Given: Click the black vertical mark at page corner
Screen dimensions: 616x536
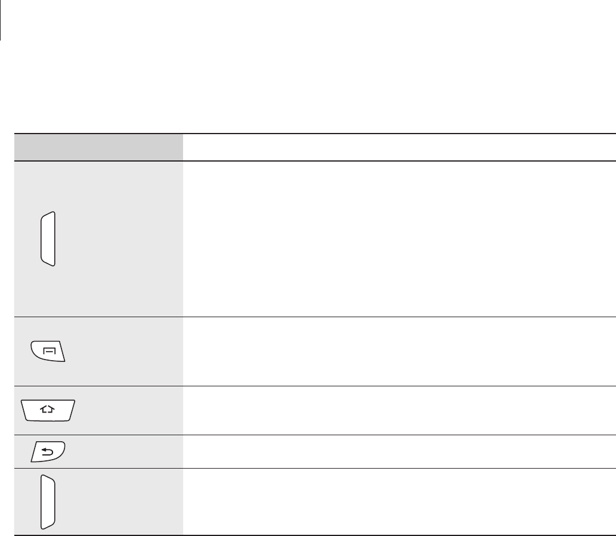Looking at the screenshot, I should 1,20.
